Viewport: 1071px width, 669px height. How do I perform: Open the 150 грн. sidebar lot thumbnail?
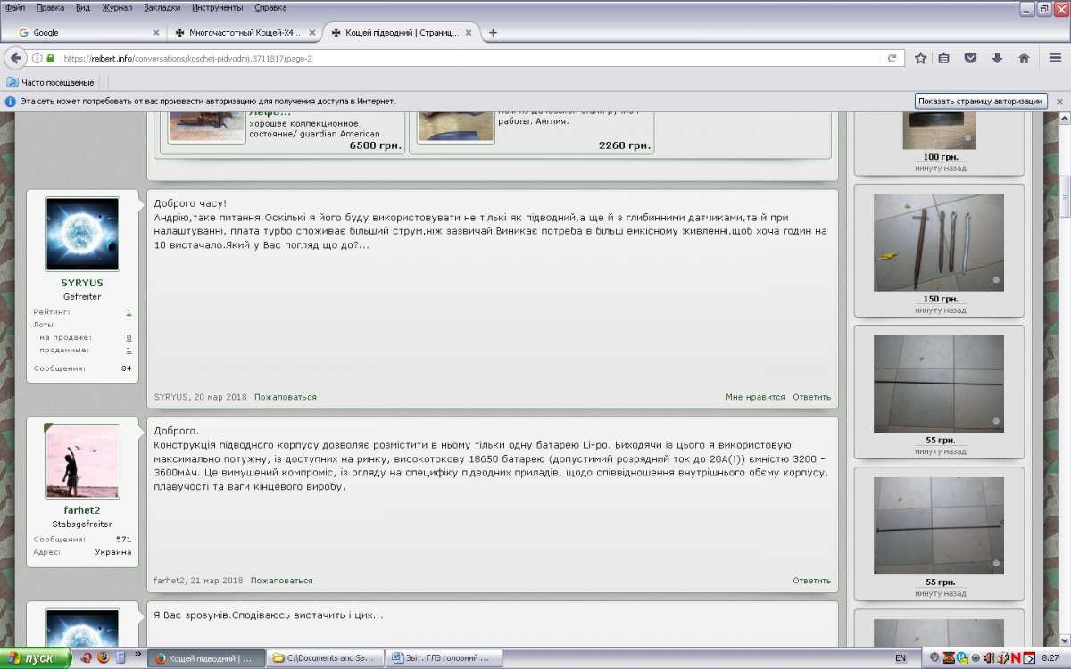(x=939, y=243)
